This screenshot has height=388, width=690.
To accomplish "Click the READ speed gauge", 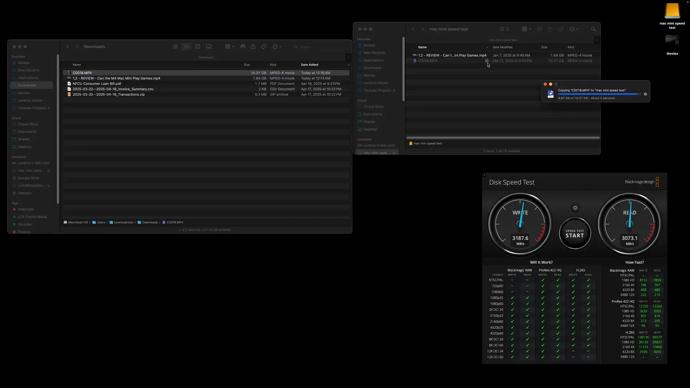I will tap(629, 224).
